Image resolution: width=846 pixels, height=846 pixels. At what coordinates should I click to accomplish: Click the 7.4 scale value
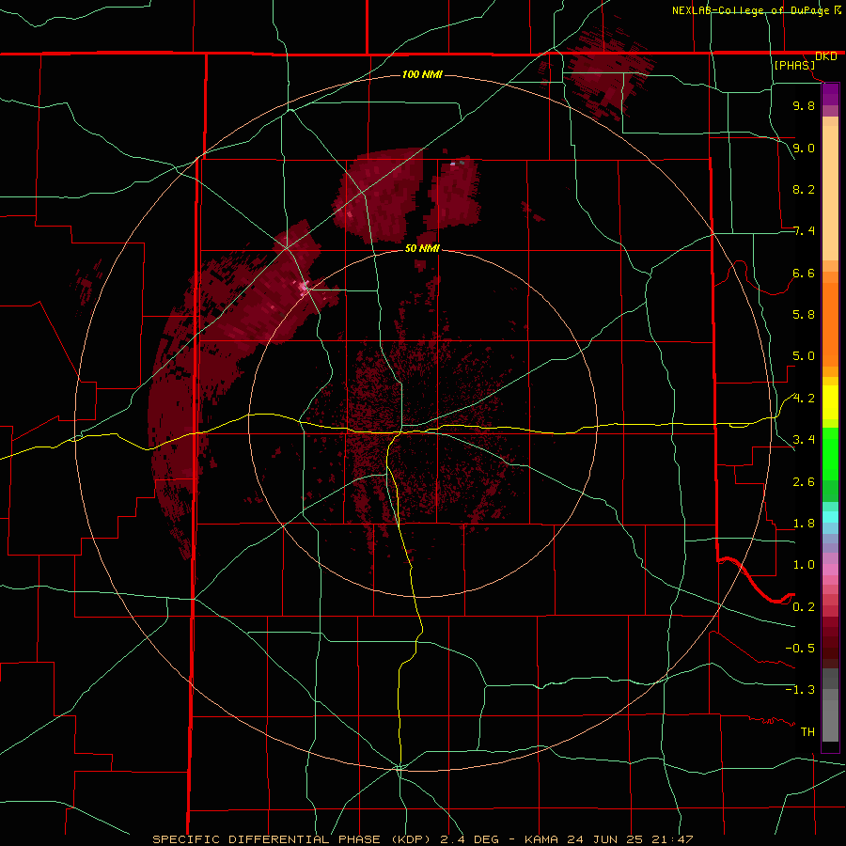804,231
